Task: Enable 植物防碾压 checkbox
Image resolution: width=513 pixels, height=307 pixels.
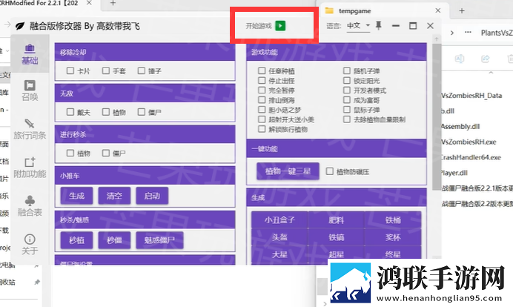Action: pyautogui.click(x=330, y=171)
